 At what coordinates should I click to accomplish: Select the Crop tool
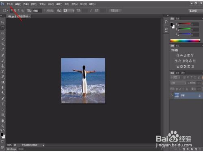2,44
